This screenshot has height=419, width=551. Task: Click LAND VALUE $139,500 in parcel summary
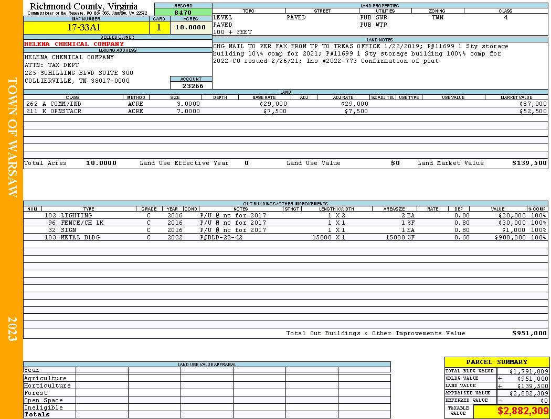(533, 386)
